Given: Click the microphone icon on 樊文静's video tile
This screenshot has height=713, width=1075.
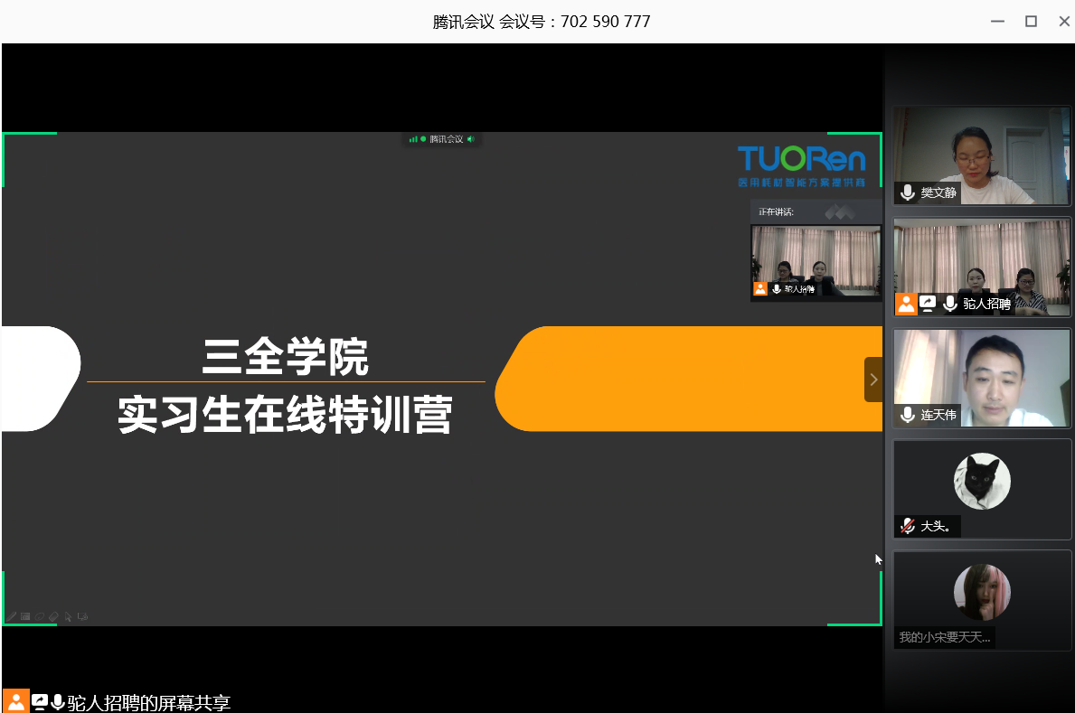Looking at the screenshot, I should tap(907, 192).
